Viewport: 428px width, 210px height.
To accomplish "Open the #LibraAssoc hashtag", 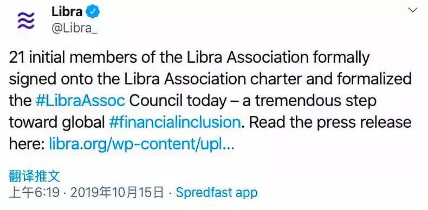I will [80, 101].
